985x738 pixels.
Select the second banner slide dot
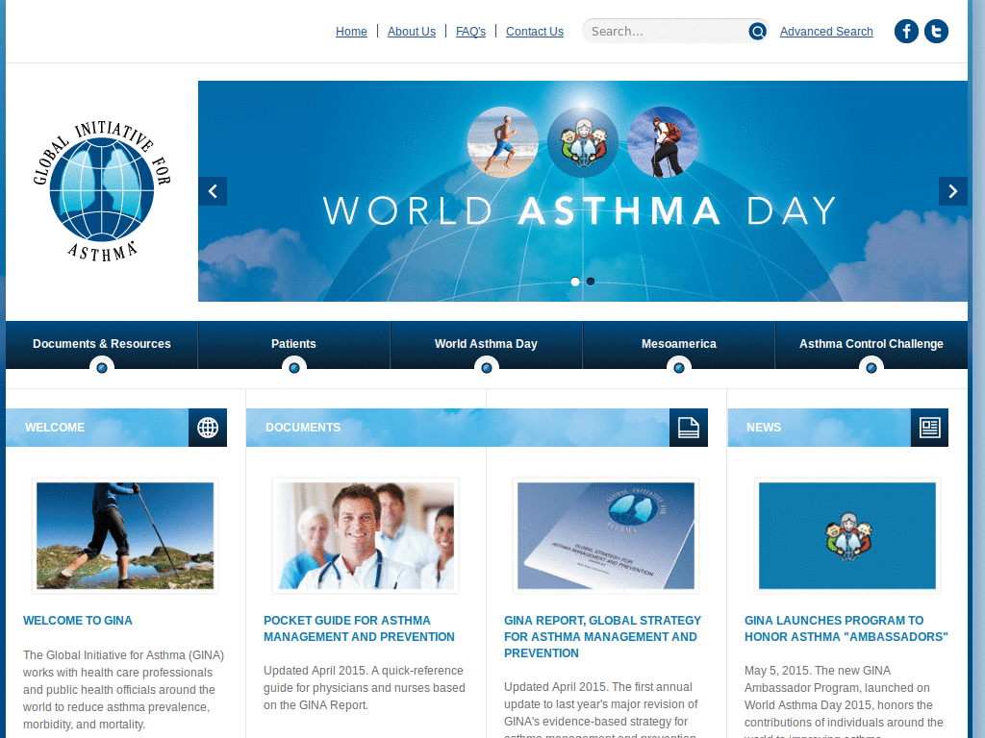(x=591, y=282)
